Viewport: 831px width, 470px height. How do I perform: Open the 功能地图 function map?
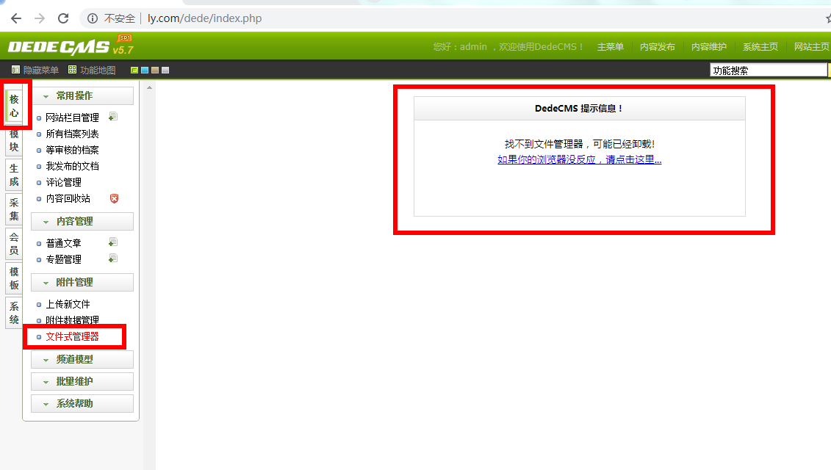coord(92,70)
